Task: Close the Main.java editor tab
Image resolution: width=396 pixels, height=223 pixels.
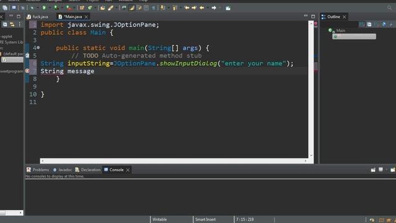Action: [x=86, y=17]
